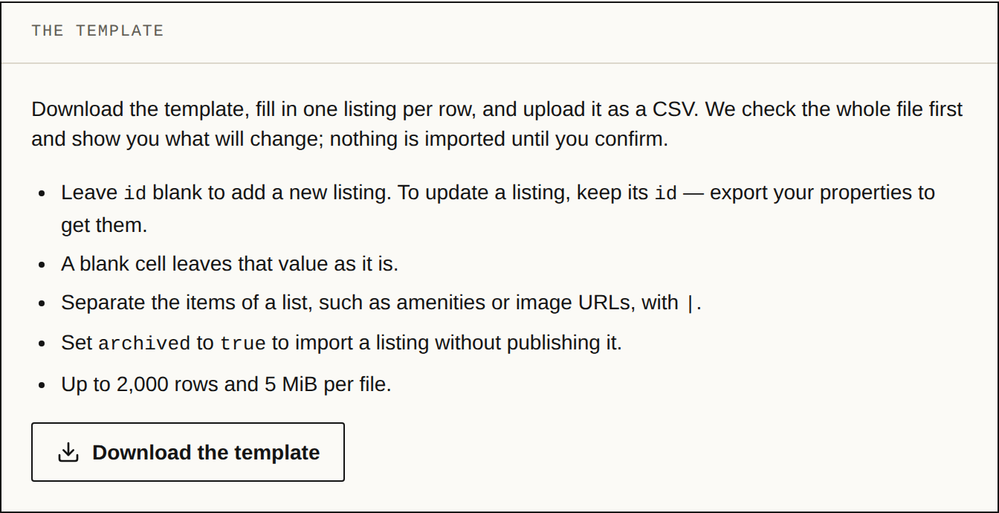The height and width of the screenshot is (513, 999).
Task: Click the word CSV in the intro
Action: (675, 109)
